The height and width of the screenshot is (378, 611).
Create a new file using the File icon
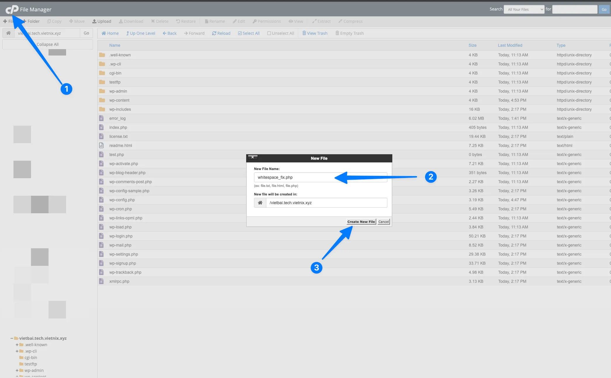click(x=10, y=21)
